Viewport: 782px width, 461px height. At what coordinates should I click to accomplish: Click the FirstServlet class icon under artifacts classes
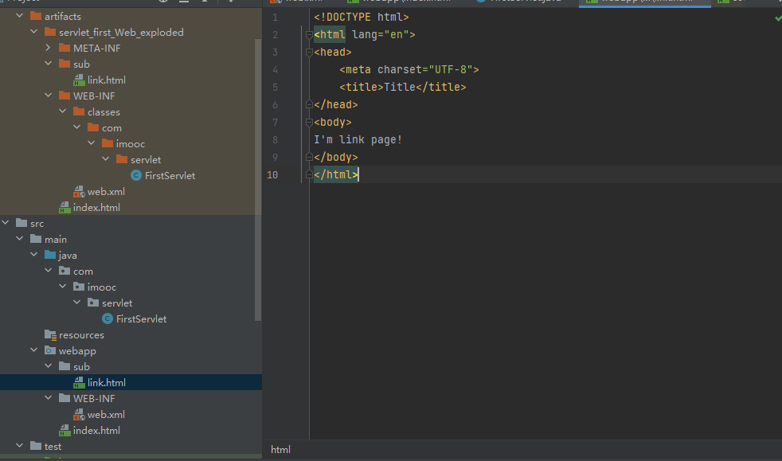coord(136,176)
